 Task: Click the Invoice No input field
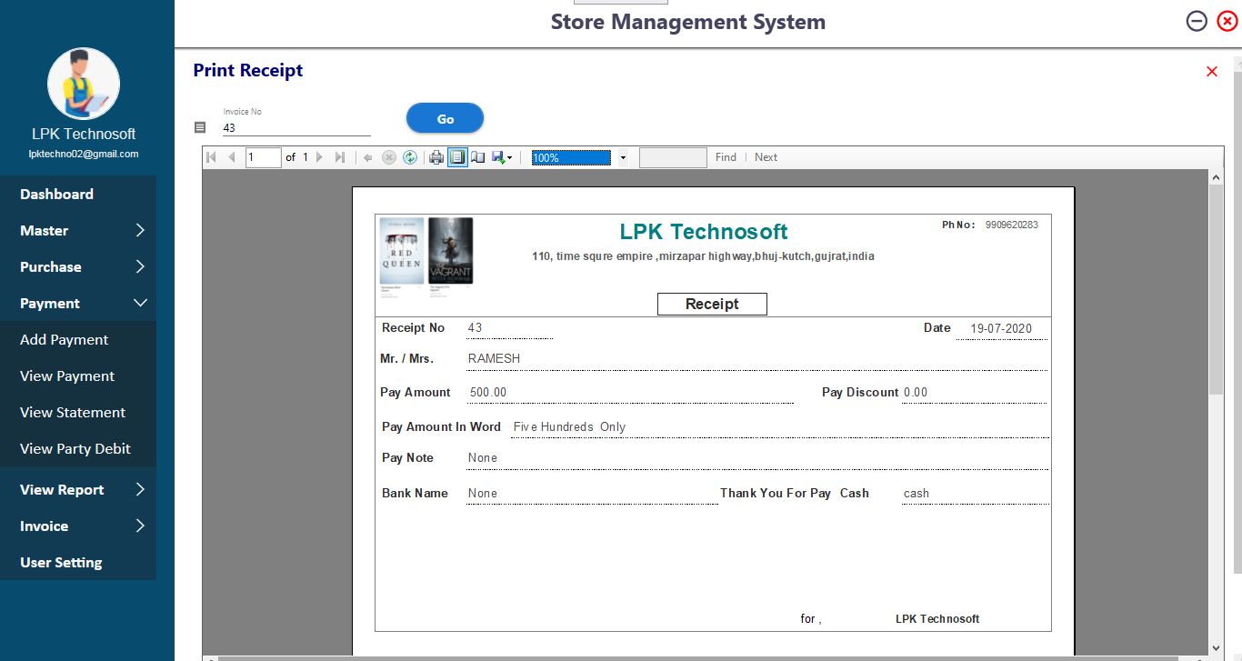(x=295, y=128)
